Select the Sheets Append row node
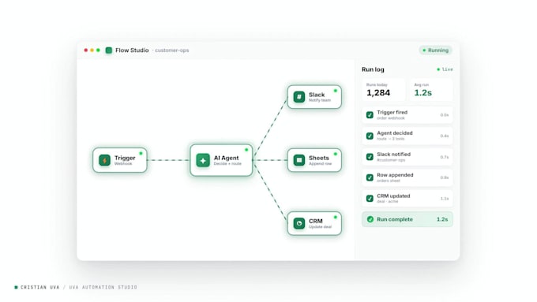Image resolution: width=537 pixels, height=302 pixels. [x=314, y=160]
